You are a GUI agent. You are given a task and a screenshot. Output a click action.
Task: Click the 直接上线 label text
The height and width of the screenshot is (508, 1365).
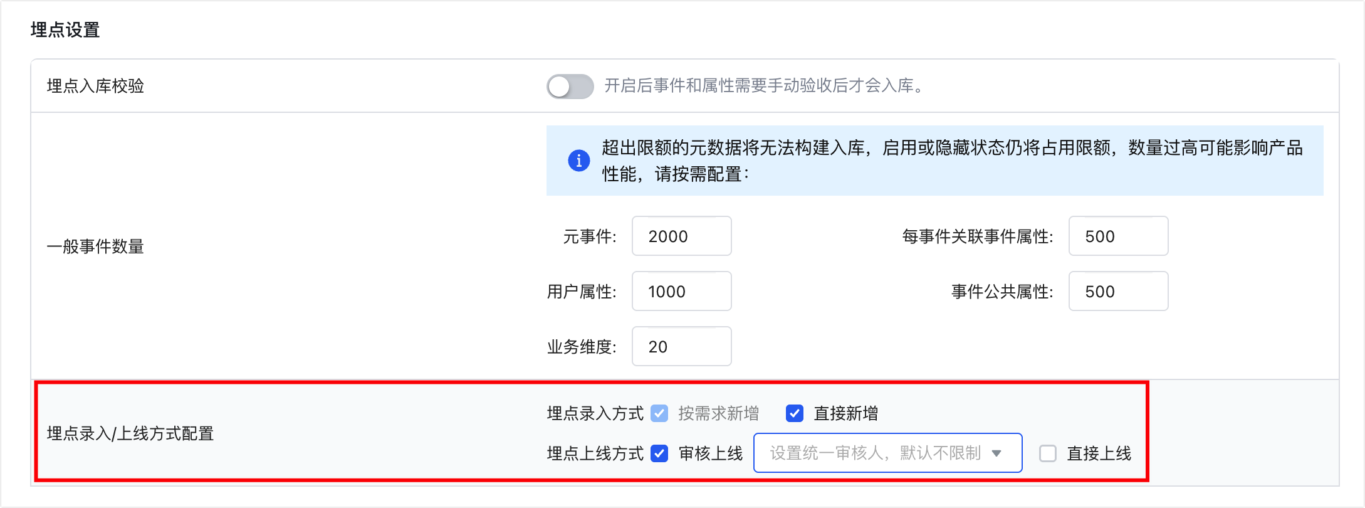point(1099,453)
